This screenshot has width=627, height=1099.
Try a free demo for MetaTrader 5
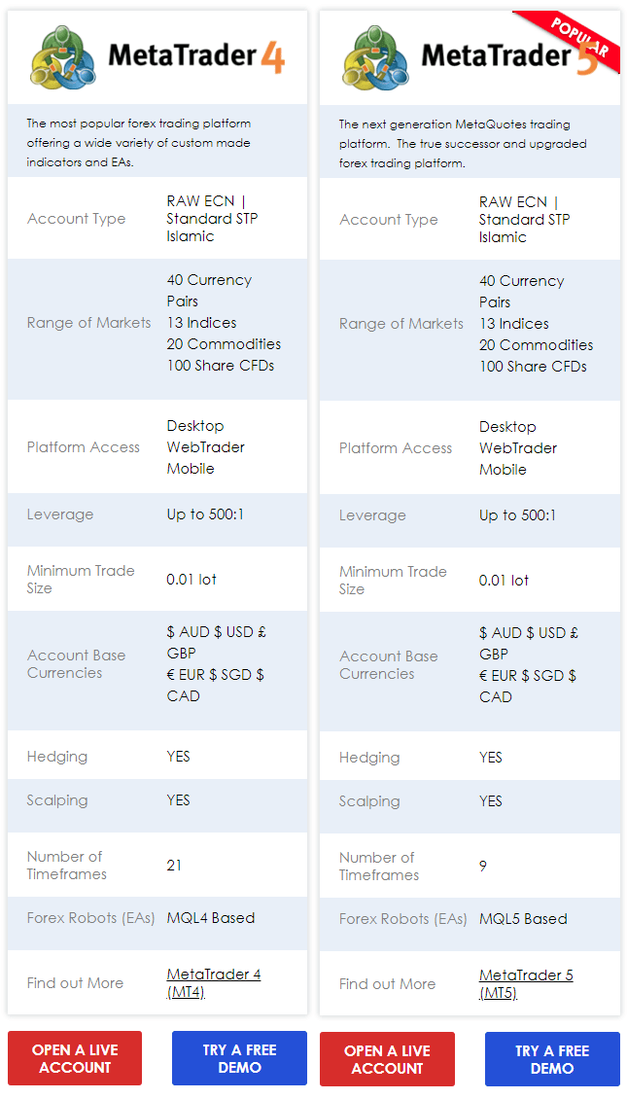552,1059
